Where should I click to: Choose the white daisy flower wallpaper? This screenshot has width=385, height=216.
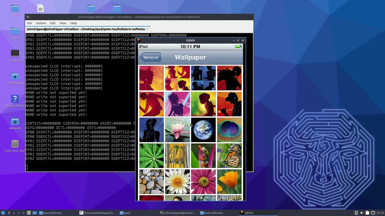click(x=177, y=182)
